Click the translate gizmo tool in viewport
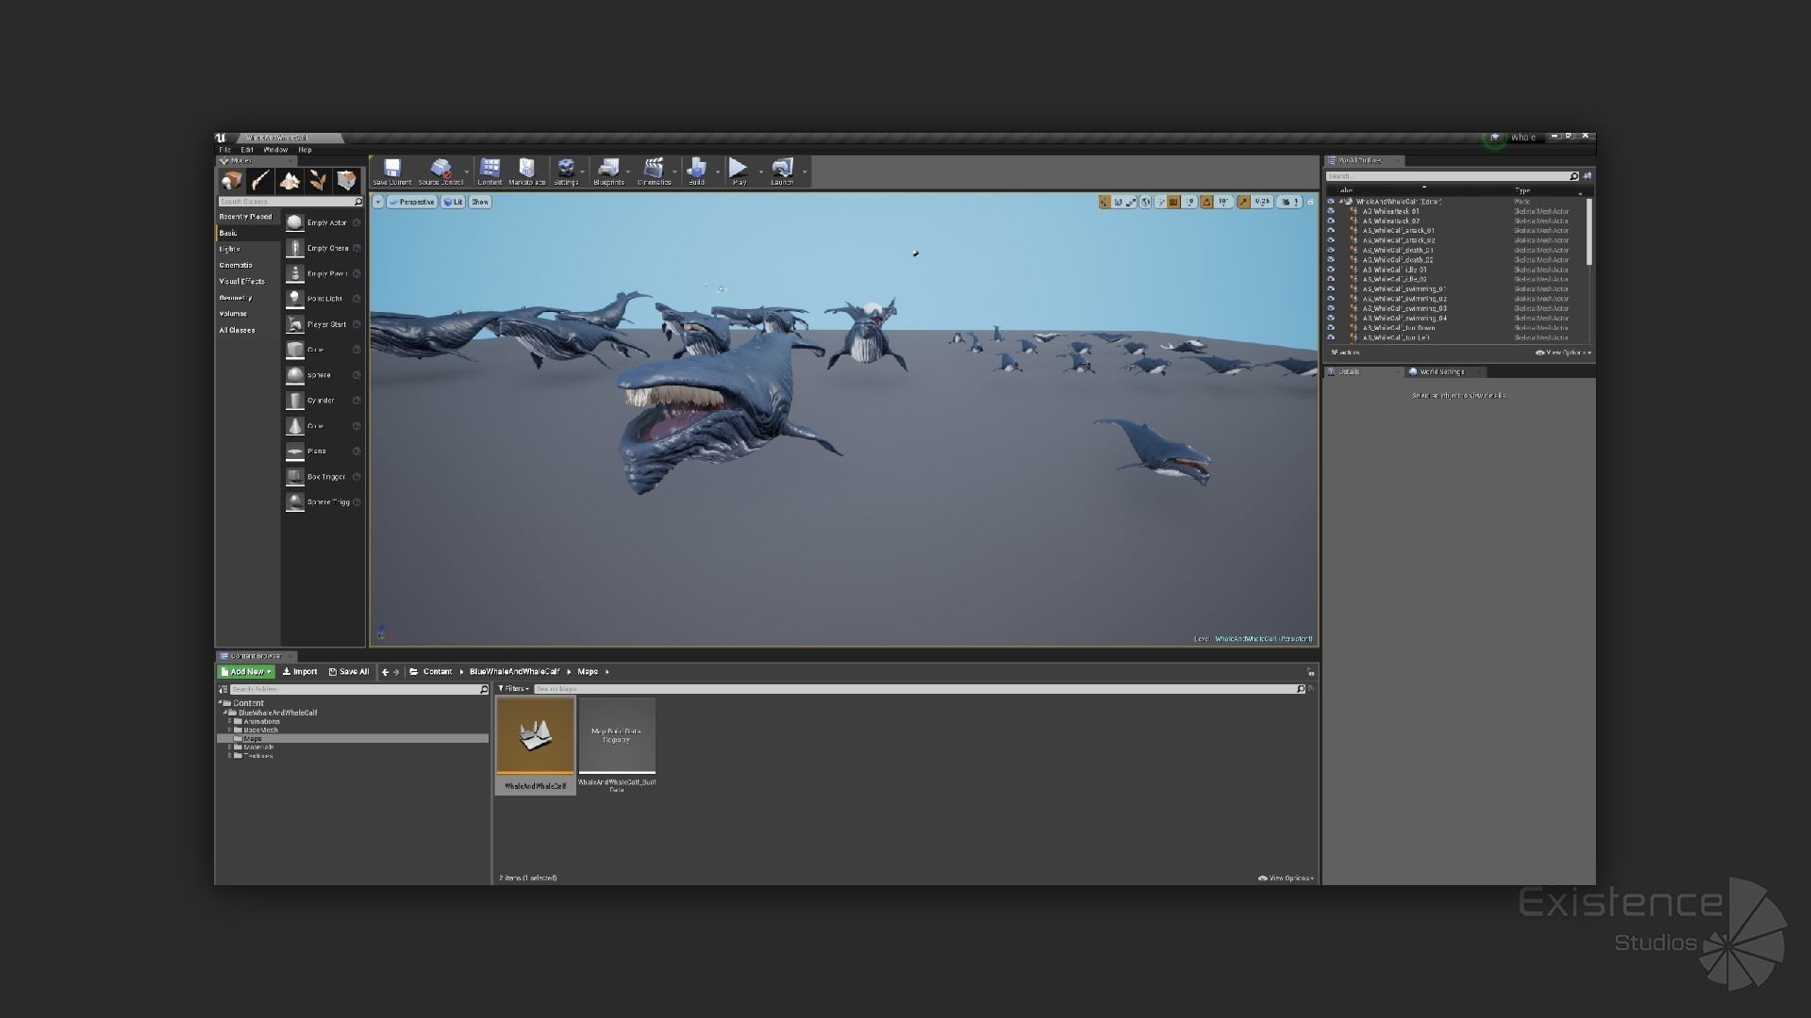 [1105, 202]
